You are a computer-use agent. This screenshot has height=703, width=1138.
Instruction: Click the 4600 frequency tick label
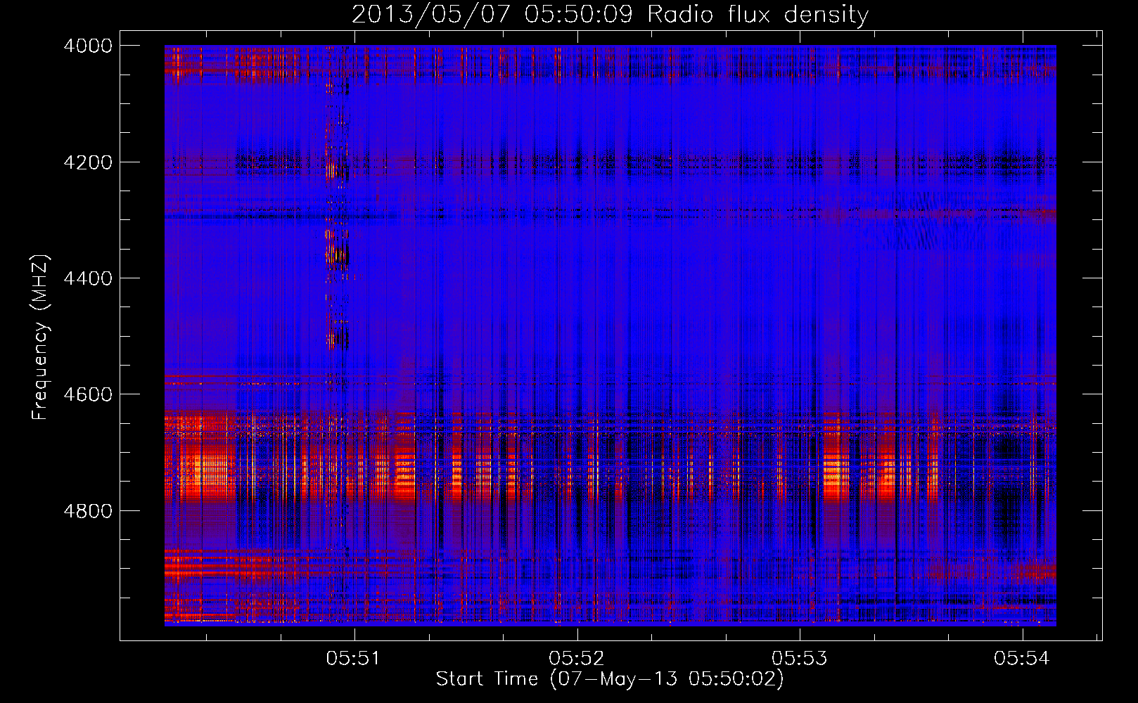pos(88,394)
